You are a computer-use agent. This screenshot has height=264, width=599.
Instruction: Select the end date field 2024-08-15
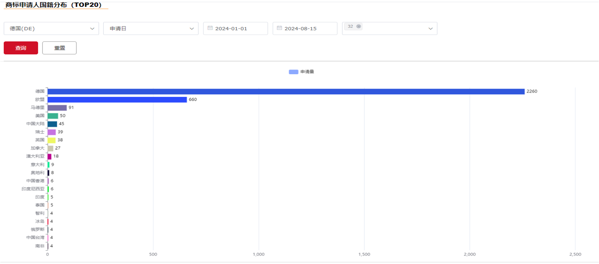click(x=305, y=28)
